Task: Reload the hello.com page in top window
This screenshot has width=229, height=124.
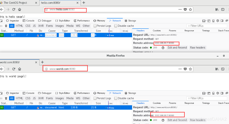Action: tap(14, 9)
